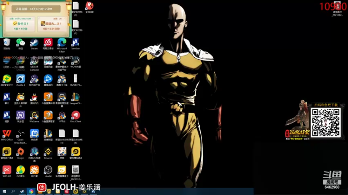Launch Microsoft Edge from the desktop

click(x=62, y=45)
